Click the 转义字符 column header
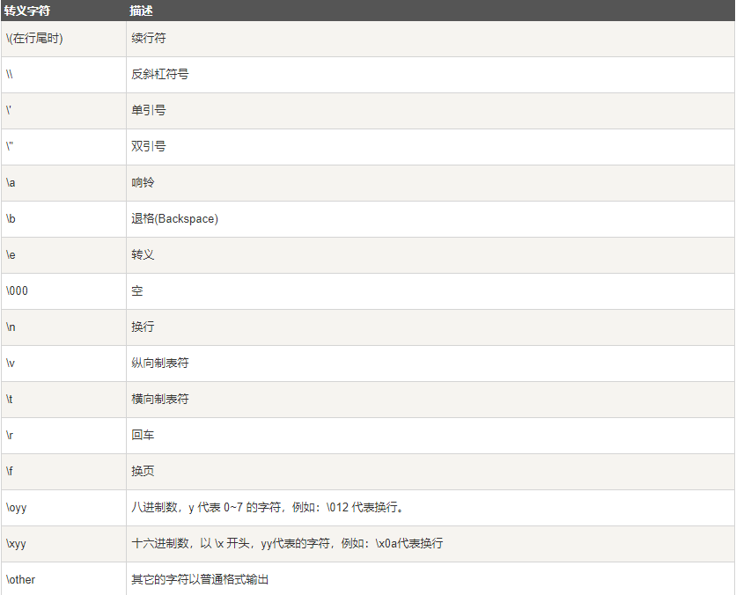The height and width of the screenshot is (595, 736). pyautogui.click(x=26, y=11)
